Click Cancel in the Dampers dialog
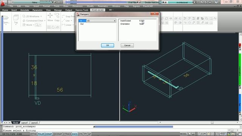 pos(127,45)
